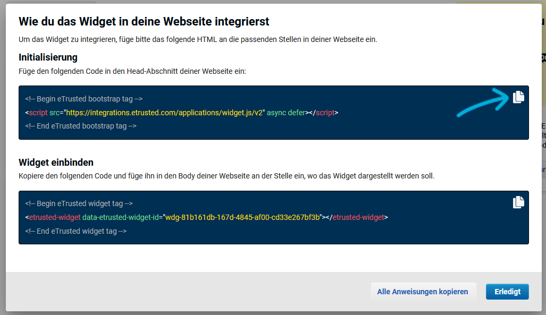Click the async defer attribute in script tag
This screenshot has width=546, height=315.
(x=286, y=113)
